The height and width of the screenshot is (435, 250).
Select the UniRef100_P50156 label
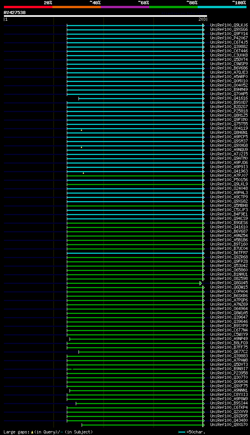[x=229, y=180]
